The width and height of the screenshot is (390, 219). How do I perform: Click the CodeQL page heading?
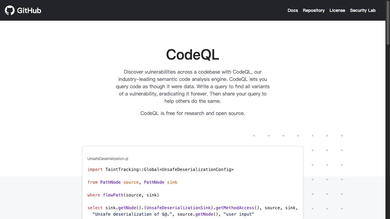point(193,55)
